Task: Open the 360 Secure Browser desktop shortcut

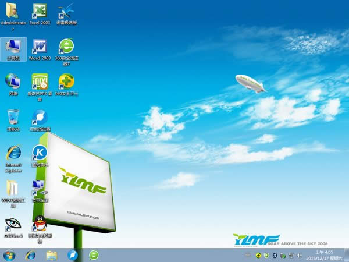Action: pyautogui.click(x=66, y=52)
